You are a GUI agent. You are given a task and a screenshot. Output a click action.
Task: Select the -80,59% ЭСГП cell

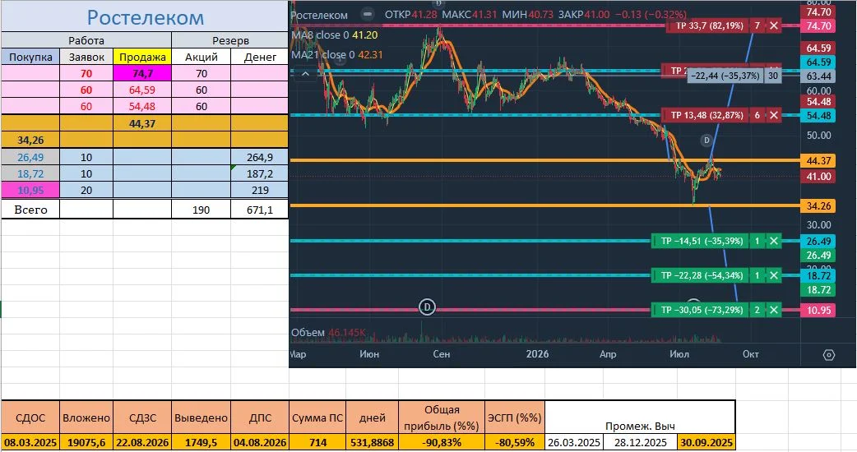(x=514, y=442)
